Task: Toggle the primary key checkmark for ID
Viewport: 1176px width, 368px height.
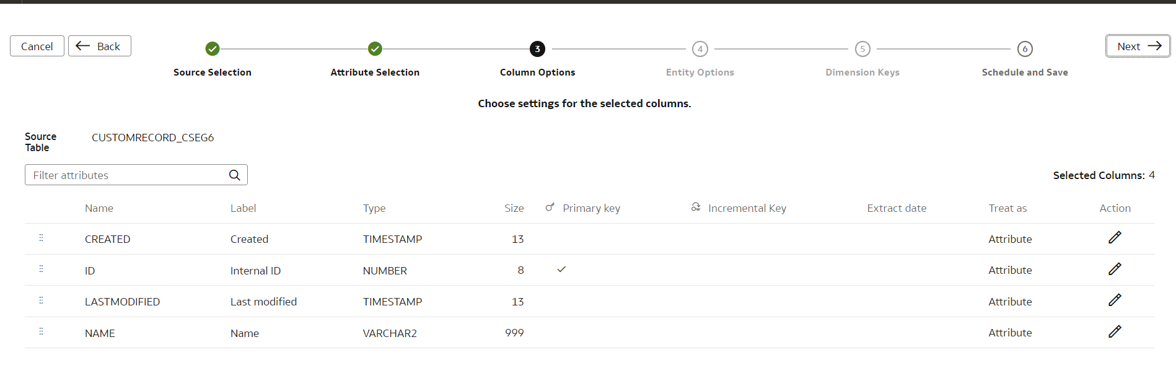Action: (x=561, y=269)
